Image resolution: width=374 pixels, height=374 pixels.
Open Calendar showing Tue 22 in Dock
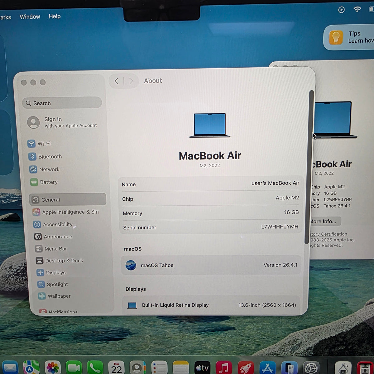click(x=116, y=368)
